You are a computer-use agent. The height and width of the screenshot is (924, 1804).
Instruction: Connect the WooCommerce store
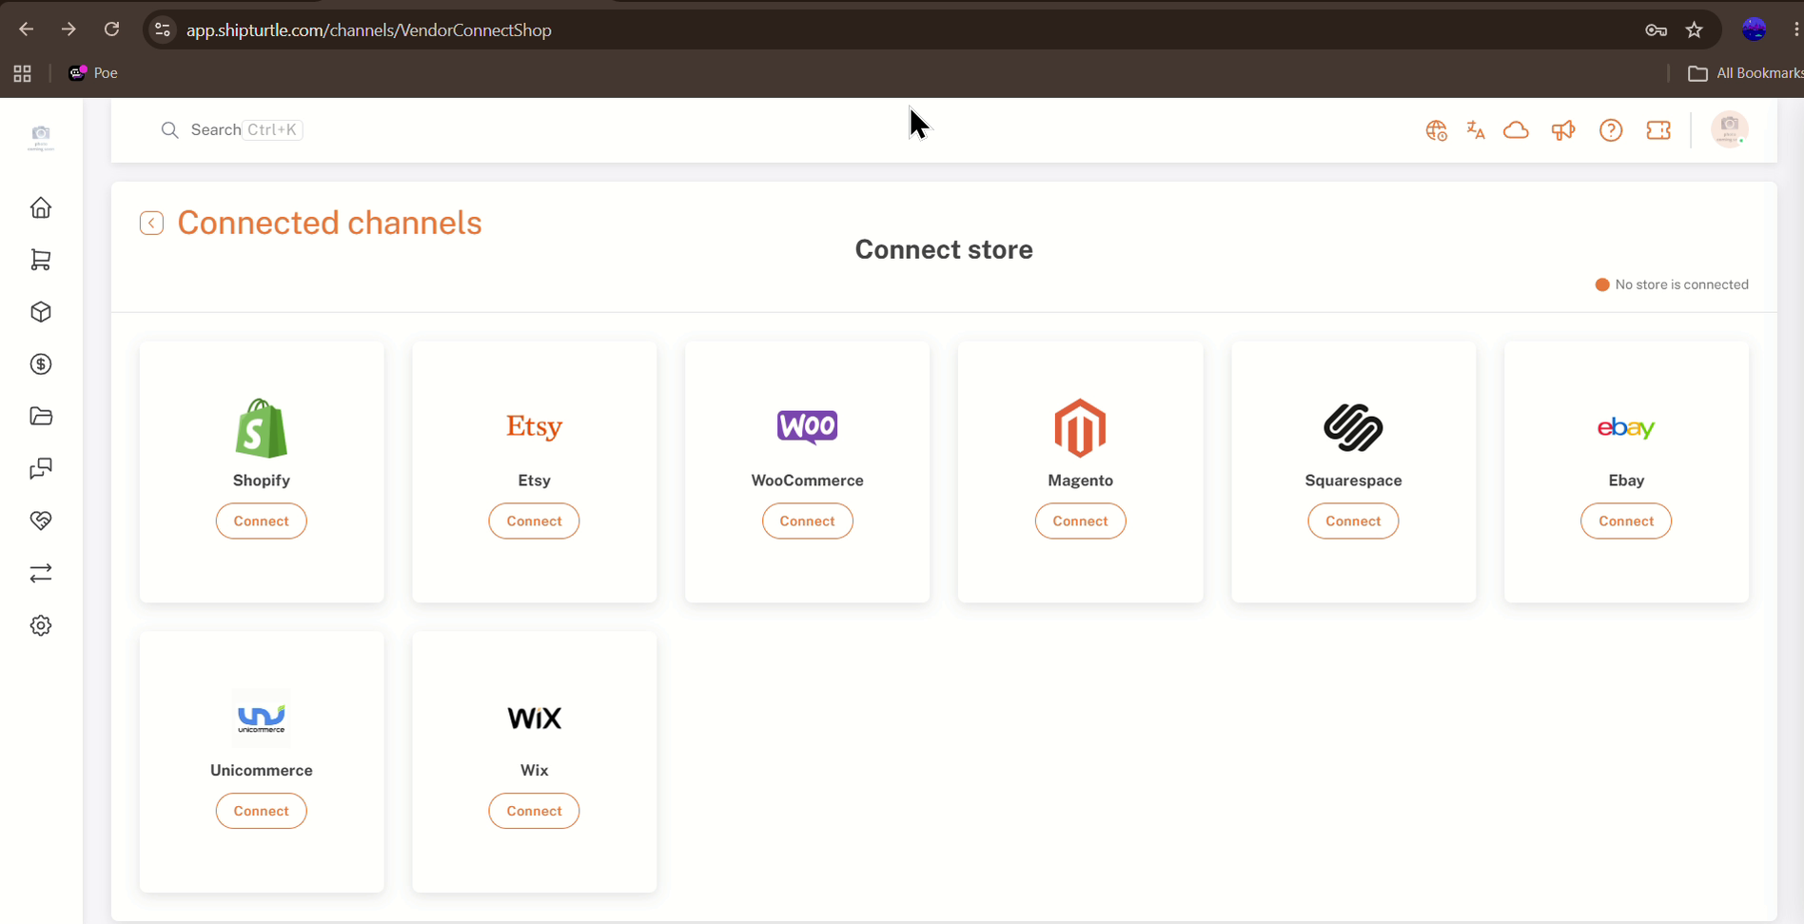point(807,521)
